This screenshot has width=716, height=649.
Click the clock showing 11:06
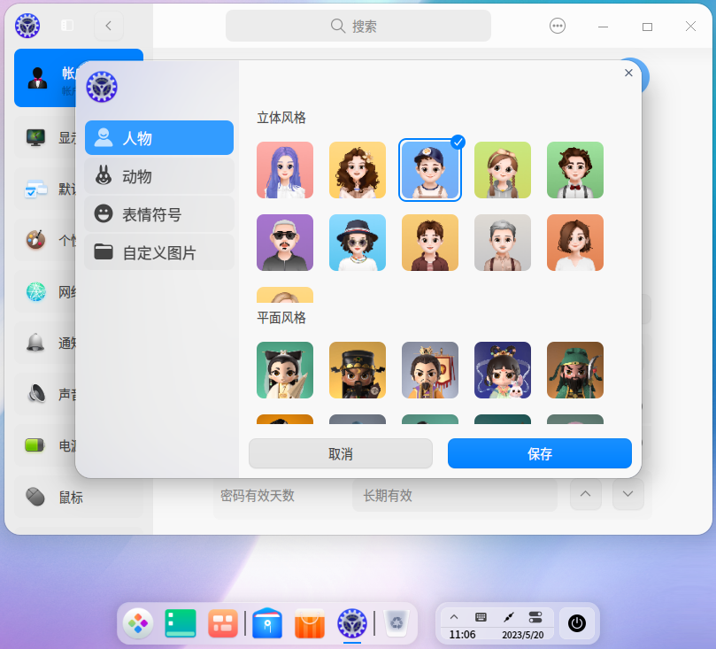point(462,634)
